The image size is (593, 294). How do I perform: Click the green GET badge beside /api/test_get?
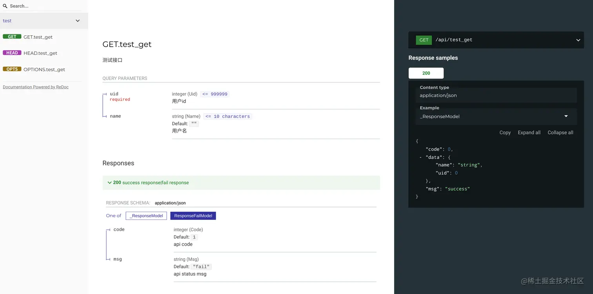424,40
